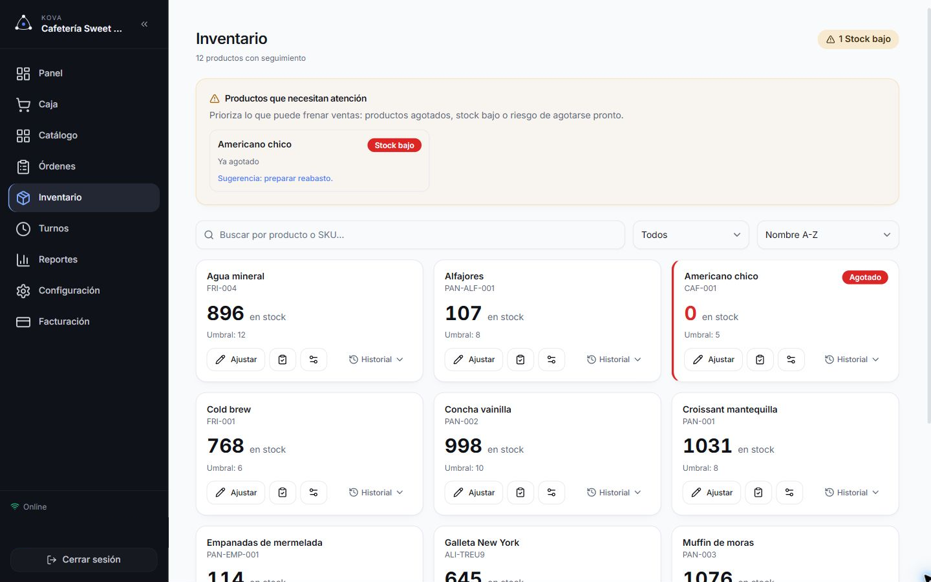Screen dimensions: 931x582
Task: Click the sliders icon for Concha vainilla
Action: [x=551, y=493]
